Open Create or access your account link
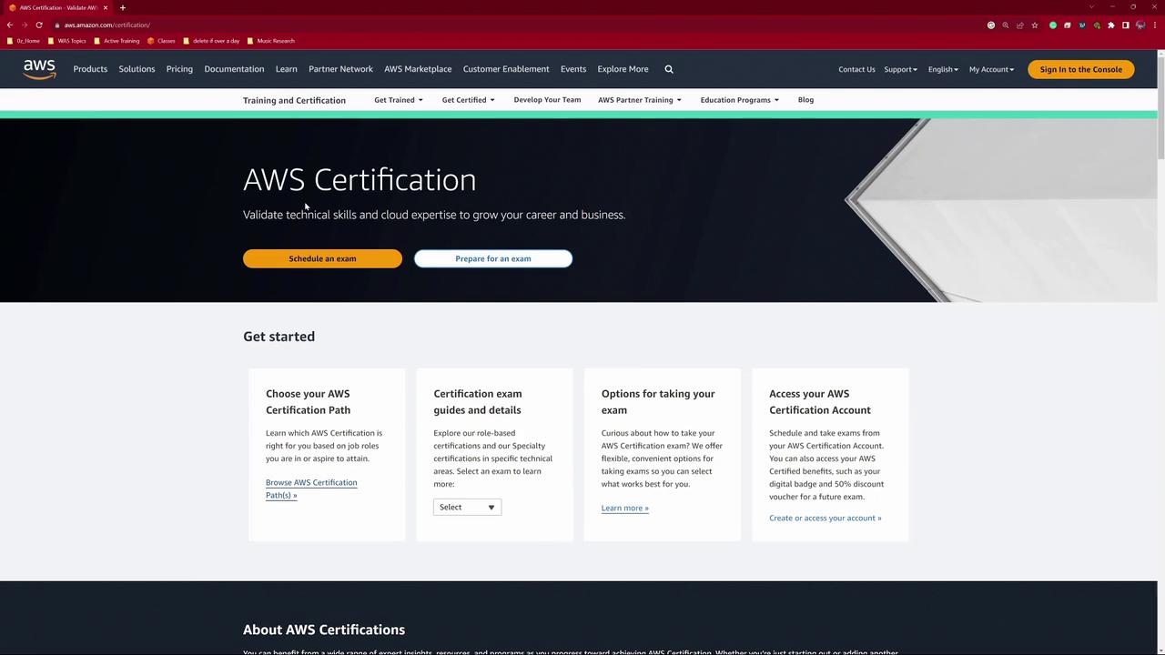The width and height of the screenshot is (1165, 655). [825, 519]
